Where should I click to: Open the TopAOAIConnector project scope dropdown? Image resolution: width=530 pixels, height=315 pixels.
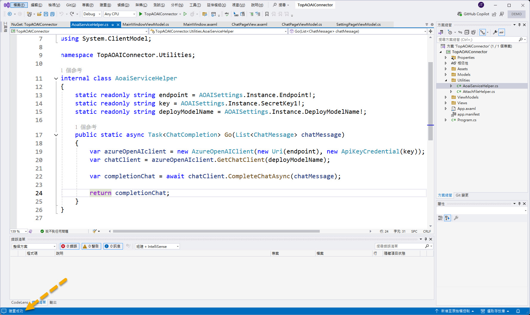[x=79, y=31]
